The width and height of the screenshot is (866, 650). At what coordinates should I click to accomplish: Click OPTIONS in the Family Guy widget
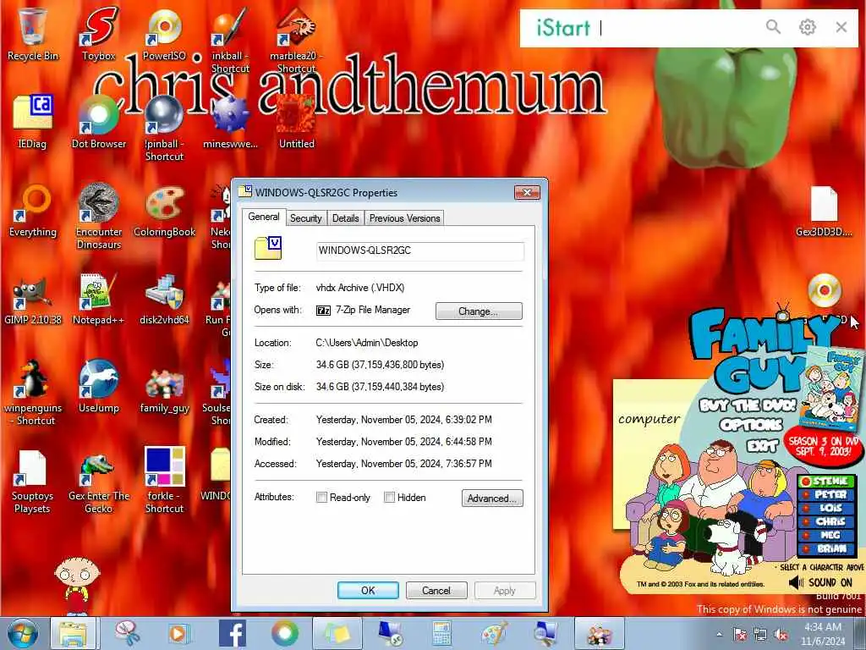coord(751,425)
